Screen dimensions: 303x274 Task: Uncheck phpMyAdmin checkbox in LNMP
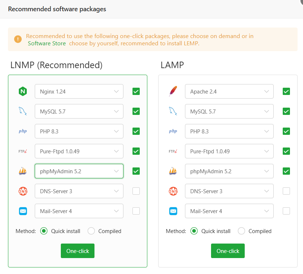point(136,171)
